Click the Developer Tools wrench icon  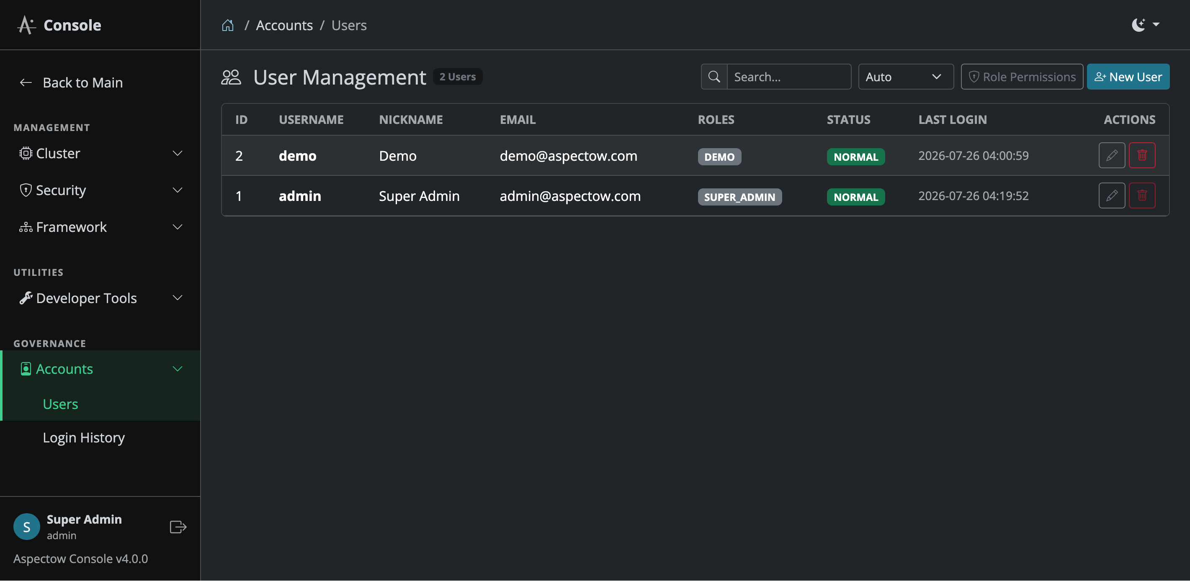click(x=26, y=298)
